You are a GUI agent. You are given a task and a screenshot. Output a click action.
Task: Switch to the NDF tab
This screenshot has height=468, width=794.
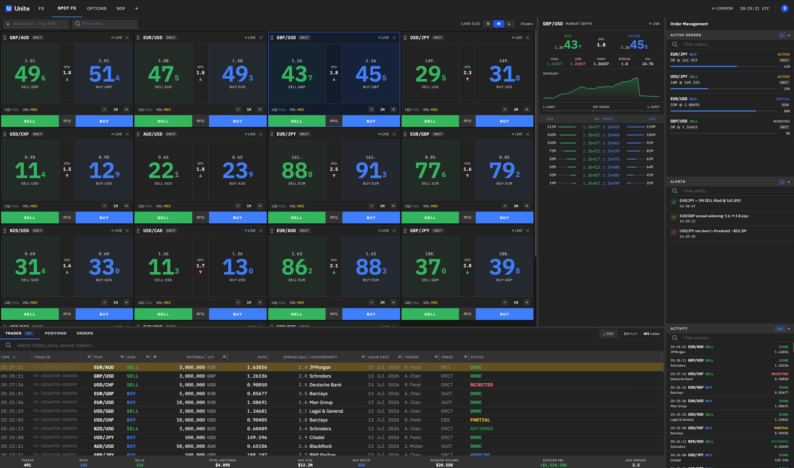[x=121, y=8]
